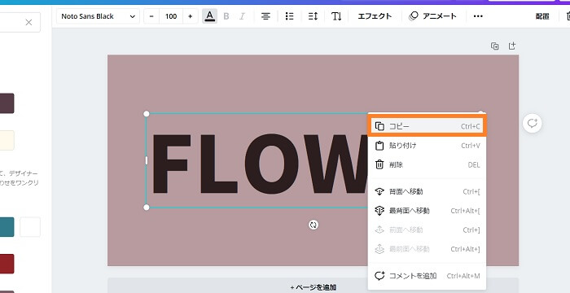Click the font size field showing 100

coord(171,16)
